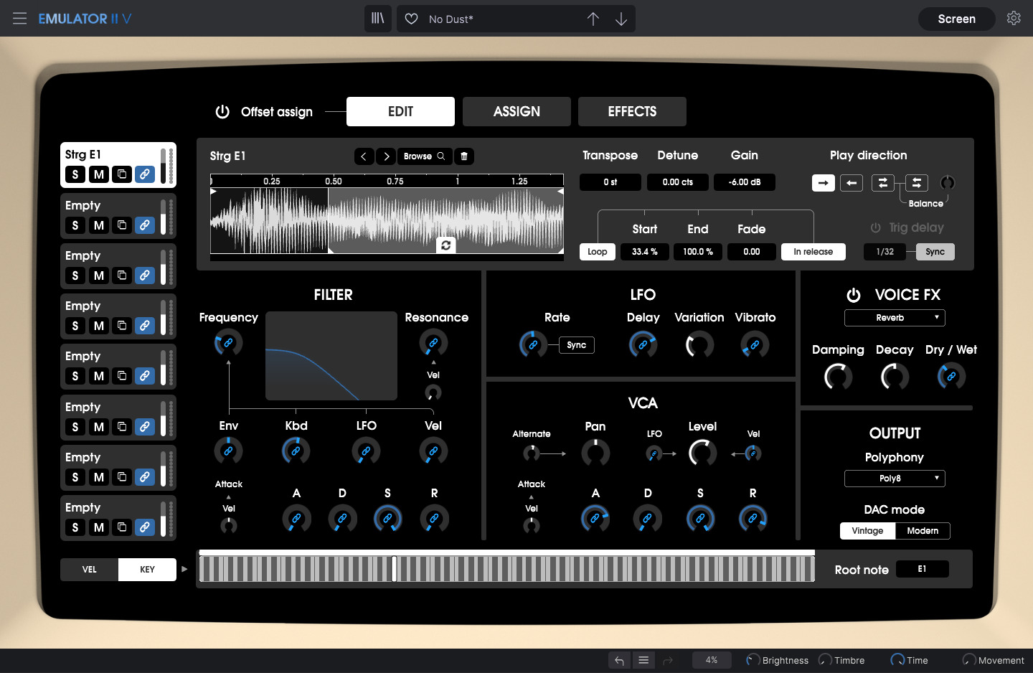This screenshot has height=673, width=1033.
Task: Click the filter response curve display
Action: pyautogui.click(x=331, y=356)
